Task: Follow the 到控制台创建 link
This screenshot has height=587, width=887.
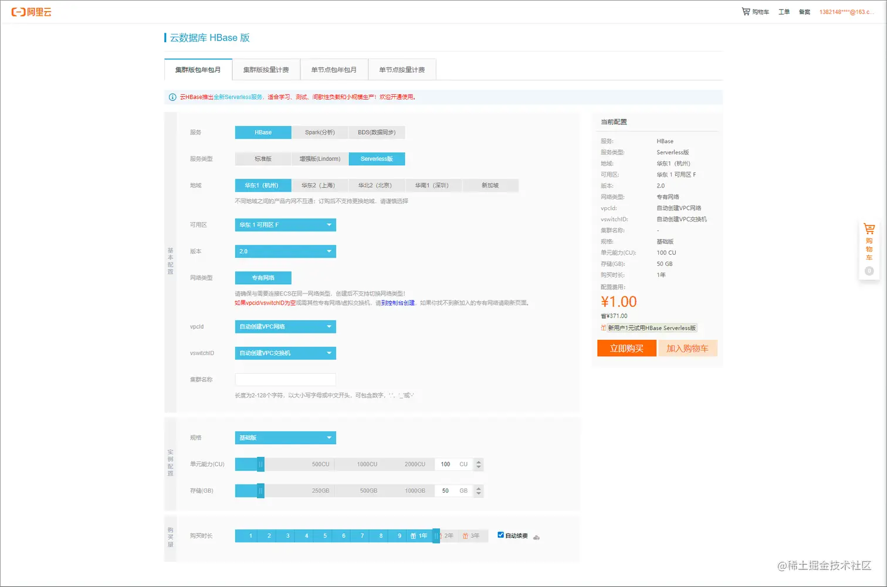Action: point(398,303)
